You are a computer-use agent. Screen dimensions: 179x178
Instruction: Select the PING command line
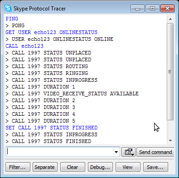pyautogui.click(x=12, y=19)
